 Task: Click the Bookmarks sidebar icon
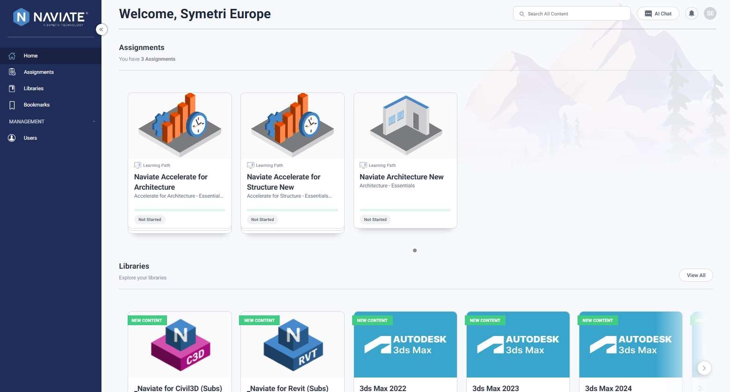click(x=12, y=105)
